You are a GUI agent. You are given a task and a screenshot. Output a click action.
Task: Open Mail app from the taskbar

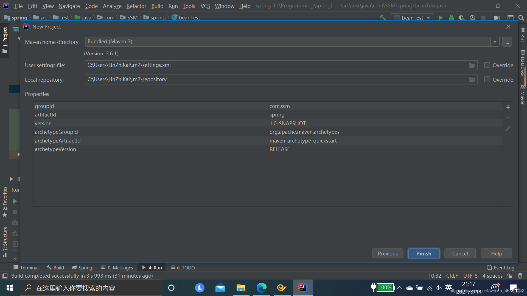pyautogui.click(x=220, y=288)
